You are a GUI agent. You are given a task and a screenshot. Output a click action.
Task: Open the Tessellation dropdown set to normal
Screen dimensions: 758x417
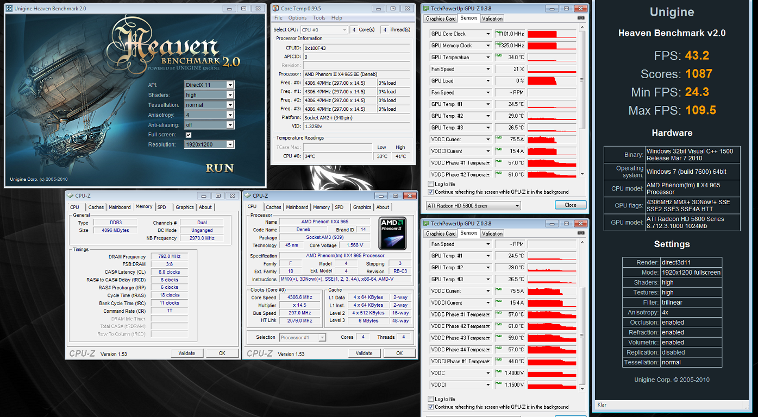[x=209, y=105]
